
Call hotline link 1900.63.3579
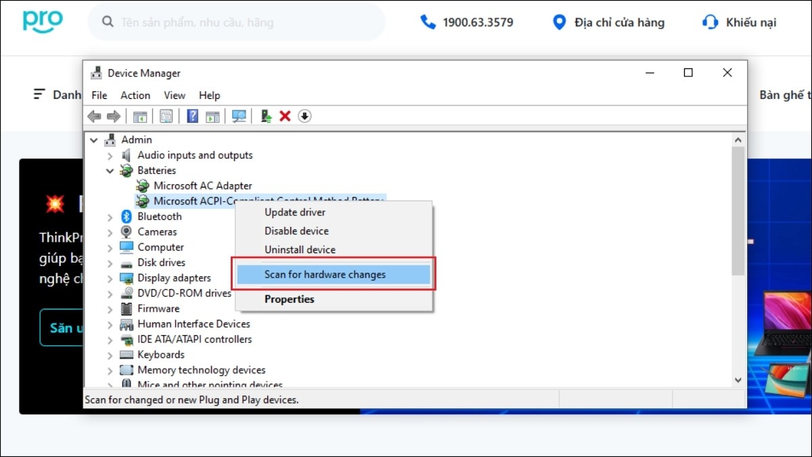point(467,22)
